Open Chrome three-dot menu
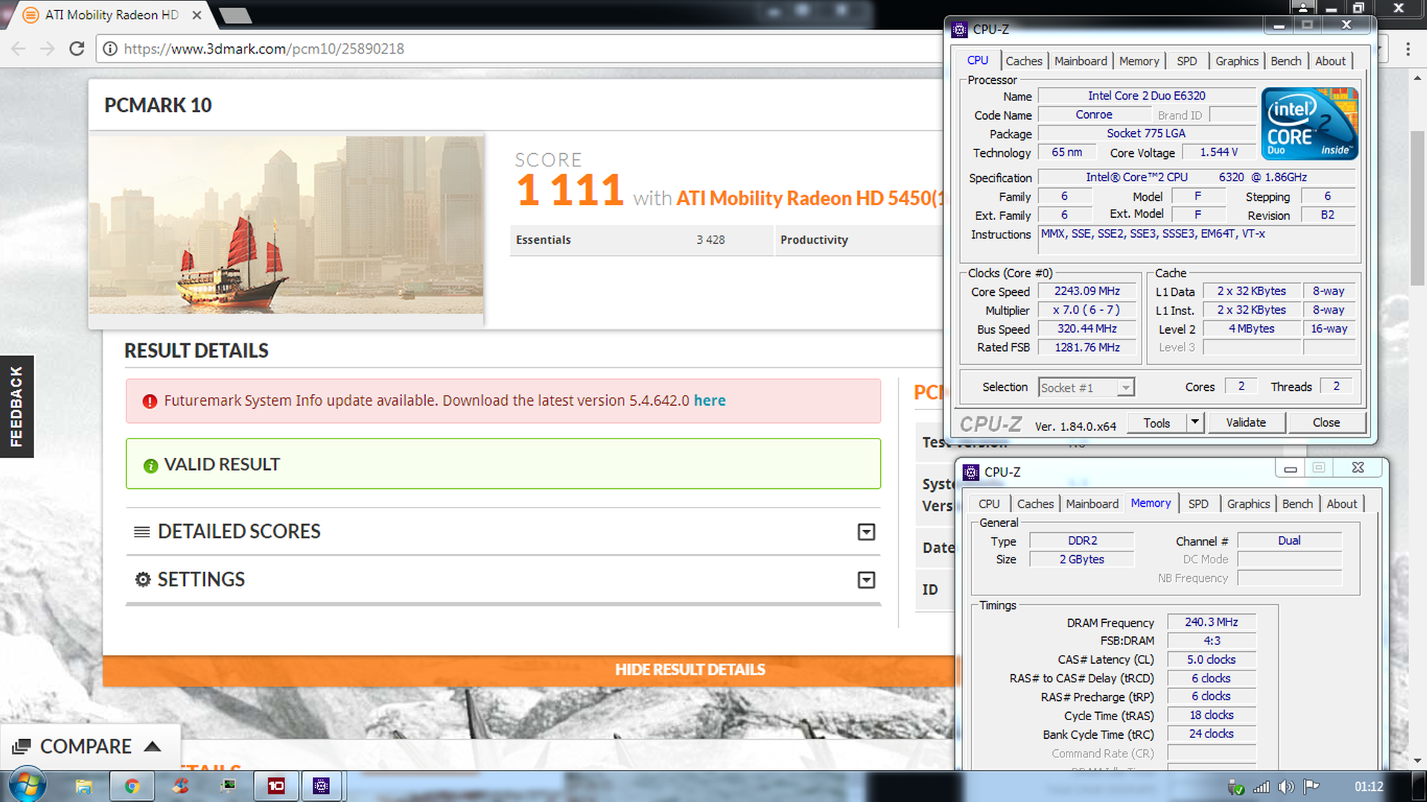 pos(1408,49)
